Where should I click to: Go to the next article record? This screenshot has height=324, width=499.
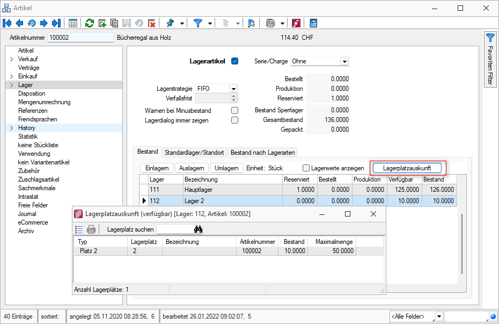point(44,23)
